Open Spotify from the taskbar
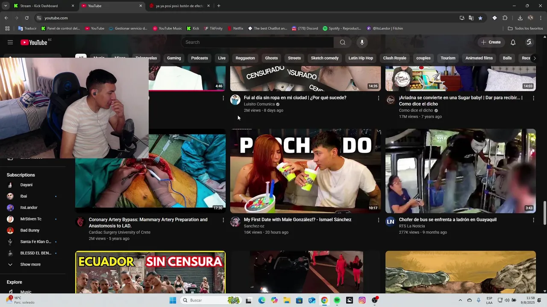Viewport: 547px width, 307px height. click(337, 300)
